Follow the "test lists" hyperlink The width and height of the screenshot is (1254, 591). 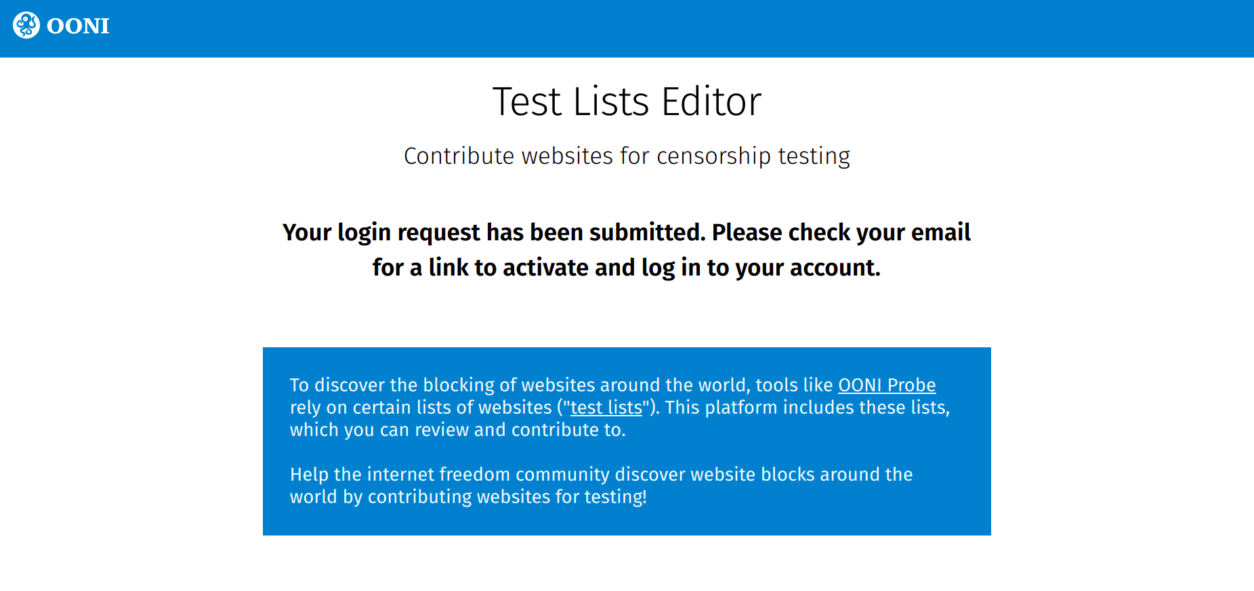click(x=606, y=408)
